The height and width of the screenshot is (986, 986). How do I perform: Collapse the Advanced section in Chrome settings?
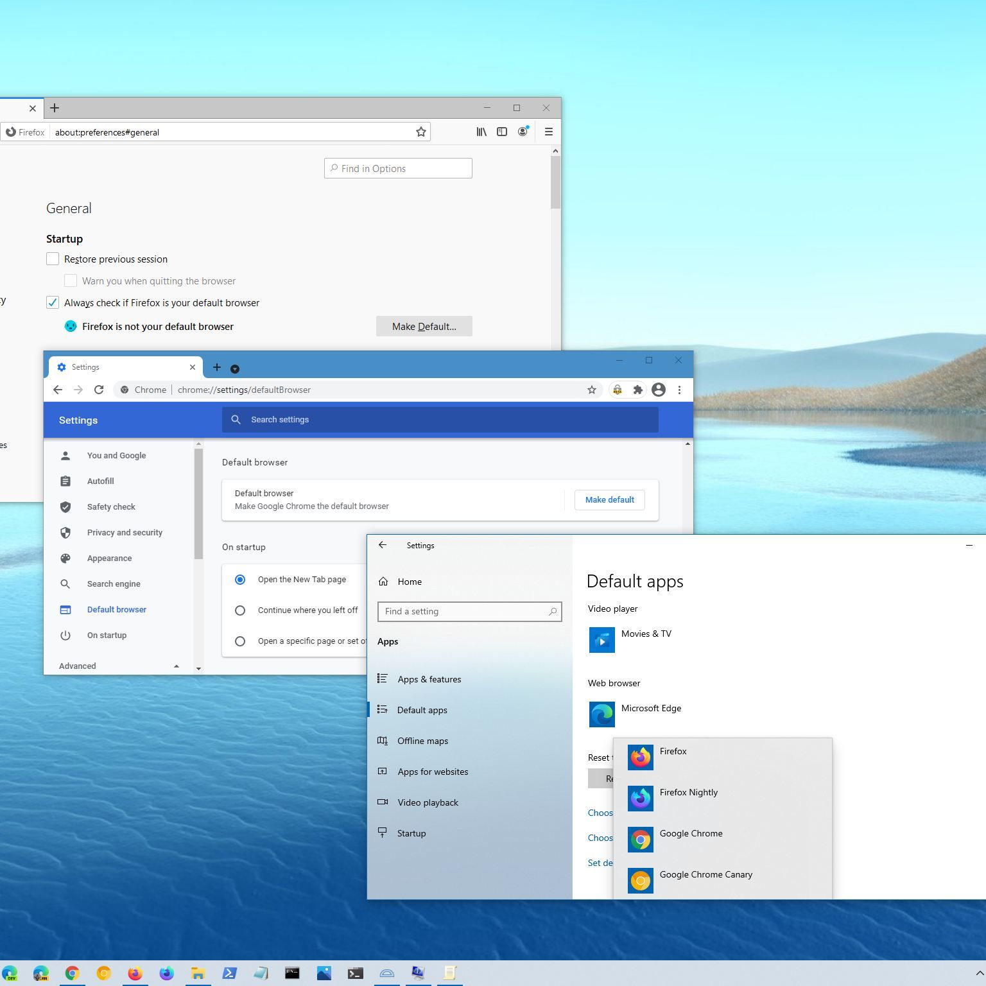coord(176,666)
